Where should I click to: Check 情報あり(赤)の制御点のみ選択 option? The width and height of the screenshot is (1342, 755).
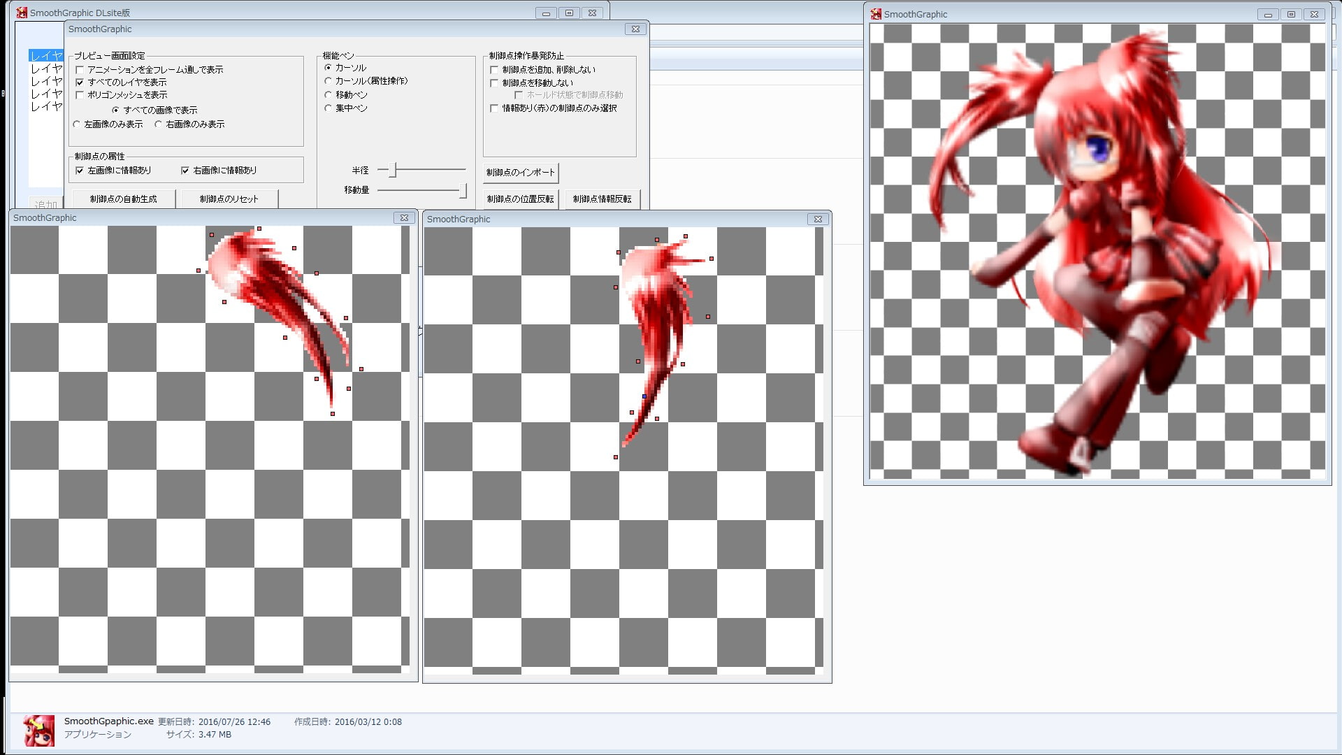(494, 108)
